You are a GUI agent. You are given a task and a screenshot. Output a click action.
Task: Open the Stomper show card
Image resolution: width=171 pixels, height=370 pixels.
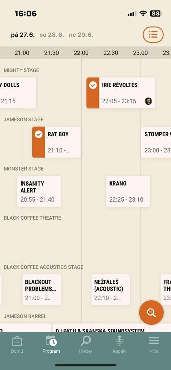(x=156, y=142)
